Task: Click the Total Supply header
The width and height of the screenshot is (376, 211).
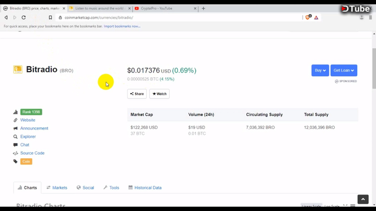Action: (x=316, y=115)
